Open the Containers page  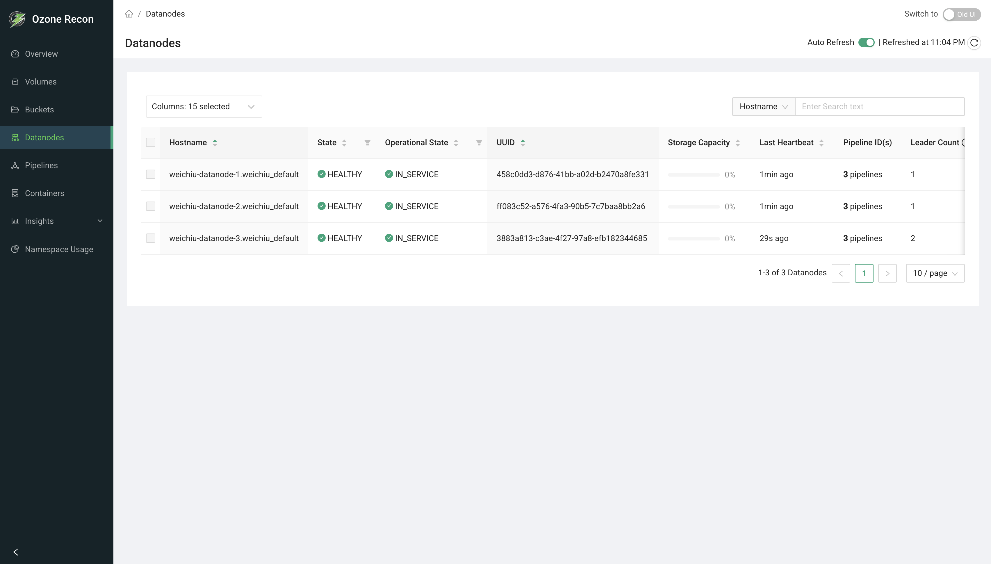coord(44,193)
